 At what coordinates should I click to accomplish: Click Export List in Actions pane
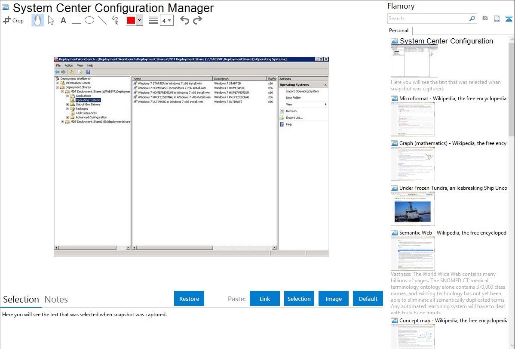click(x=294, y=117)
